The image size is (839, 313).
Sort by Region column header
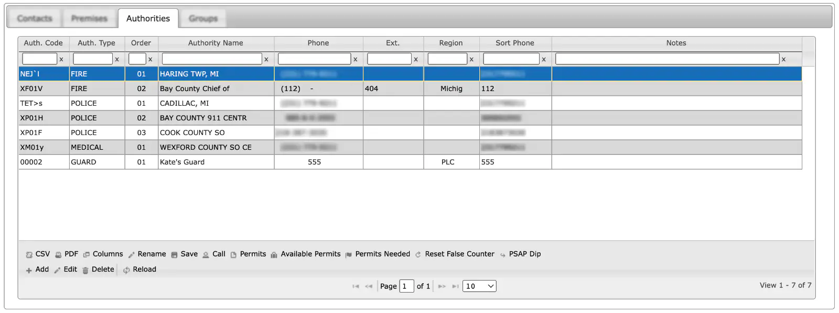click(x=451, y=43)
